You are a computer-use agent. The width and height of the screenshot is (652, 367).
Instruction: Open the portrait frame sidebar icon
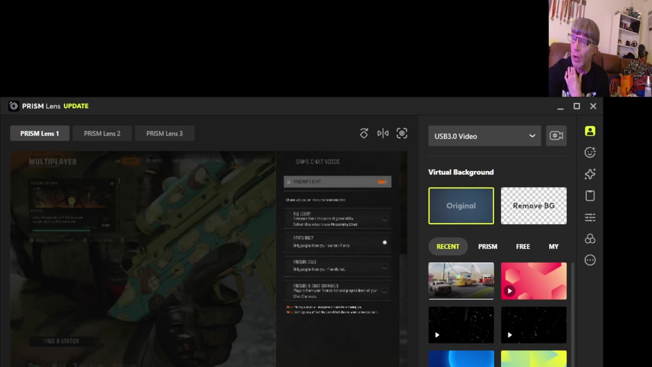pos(590,196)
